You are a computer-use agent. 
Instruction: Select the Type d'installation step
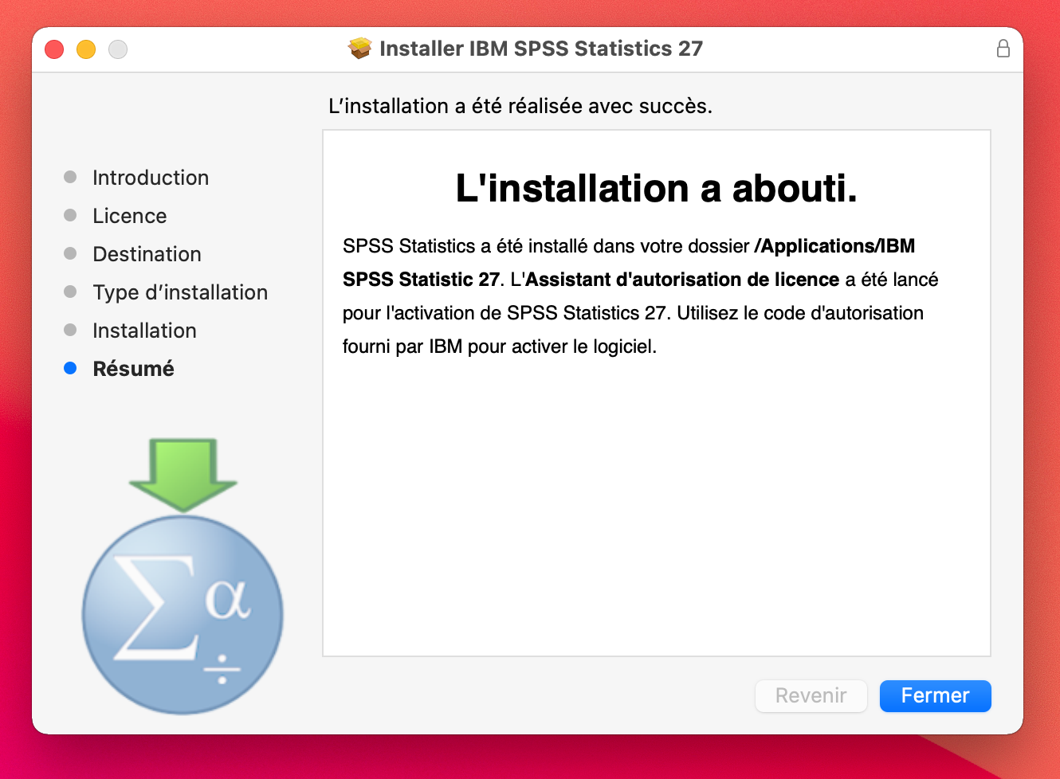(x=180, y=292)
